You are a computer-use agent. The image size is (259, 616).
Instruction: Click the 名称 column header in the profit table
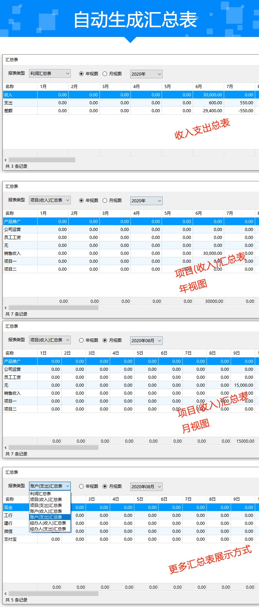tap(20, 86)
